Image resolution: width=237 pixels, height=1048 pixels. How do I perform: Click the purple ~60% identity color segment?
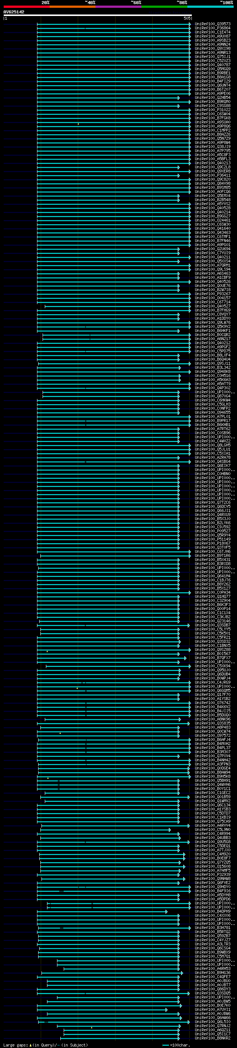tap(119, 7)
